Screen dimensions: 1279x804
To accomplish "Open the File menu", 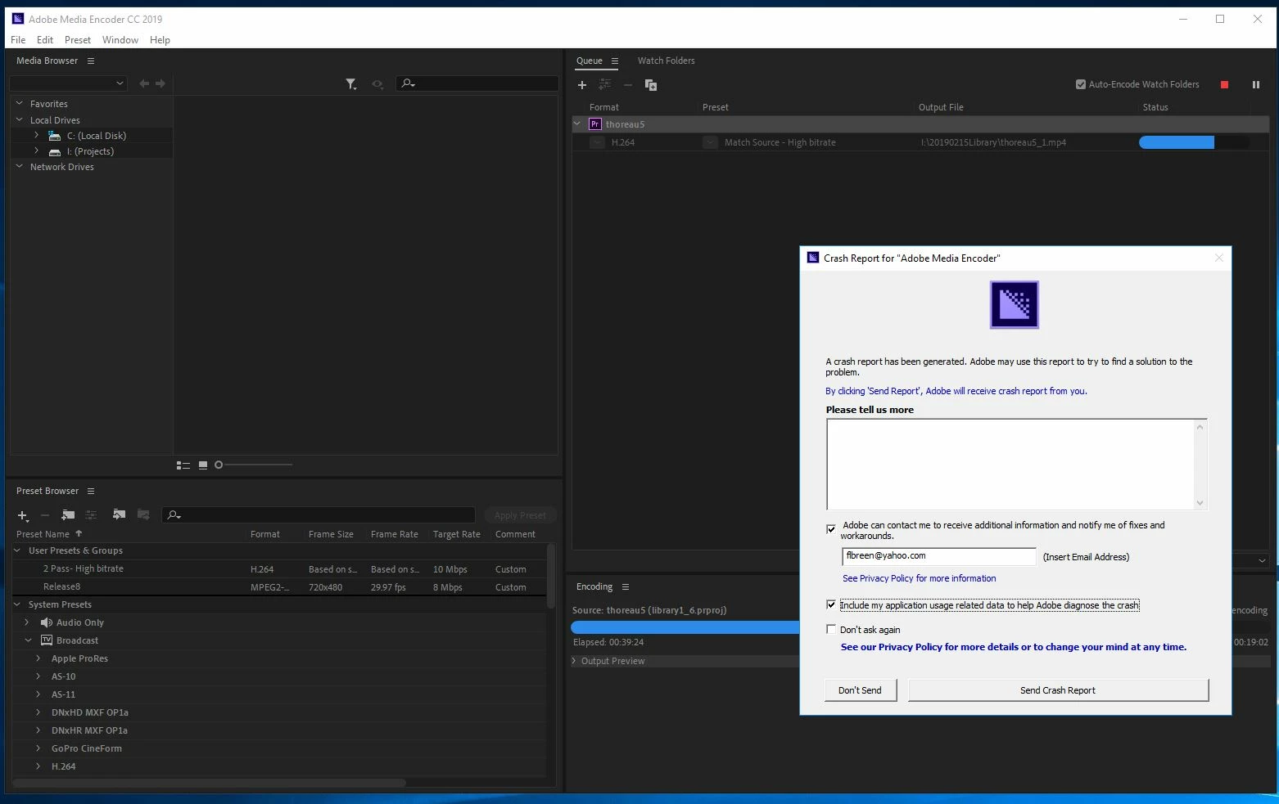I will (18, 40).
